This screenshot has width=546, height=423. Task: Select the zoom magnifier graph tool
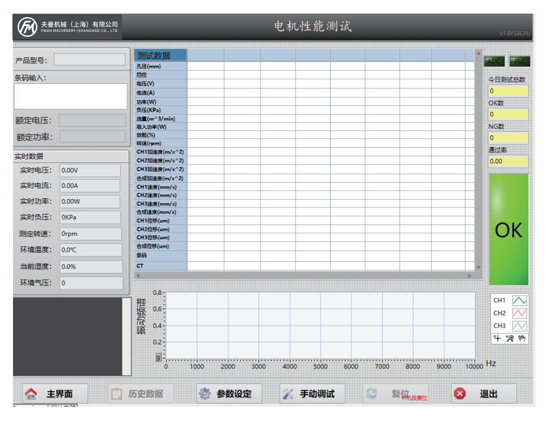pyautogui.click(x=510, y=339)
